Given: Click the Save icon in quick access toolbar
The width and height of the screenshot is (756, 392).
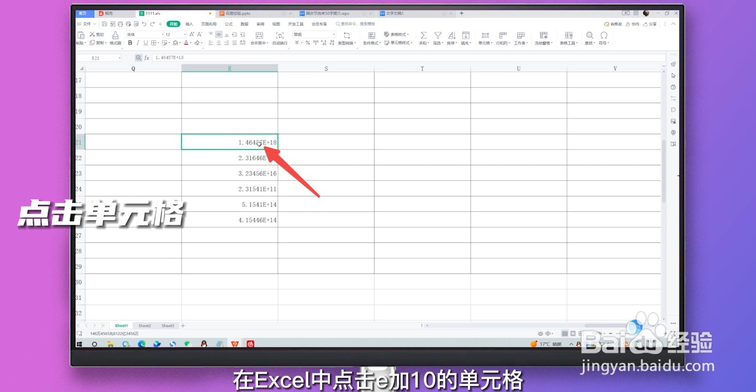Looking at the screenshot, I should coord(104,24).
